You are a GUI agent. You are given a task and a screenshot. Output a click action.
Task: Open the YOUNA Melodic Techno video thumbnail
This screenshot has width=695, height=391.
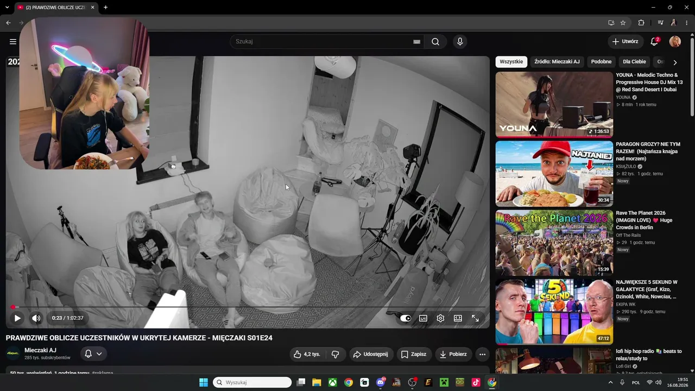click(x=554, y=104)
